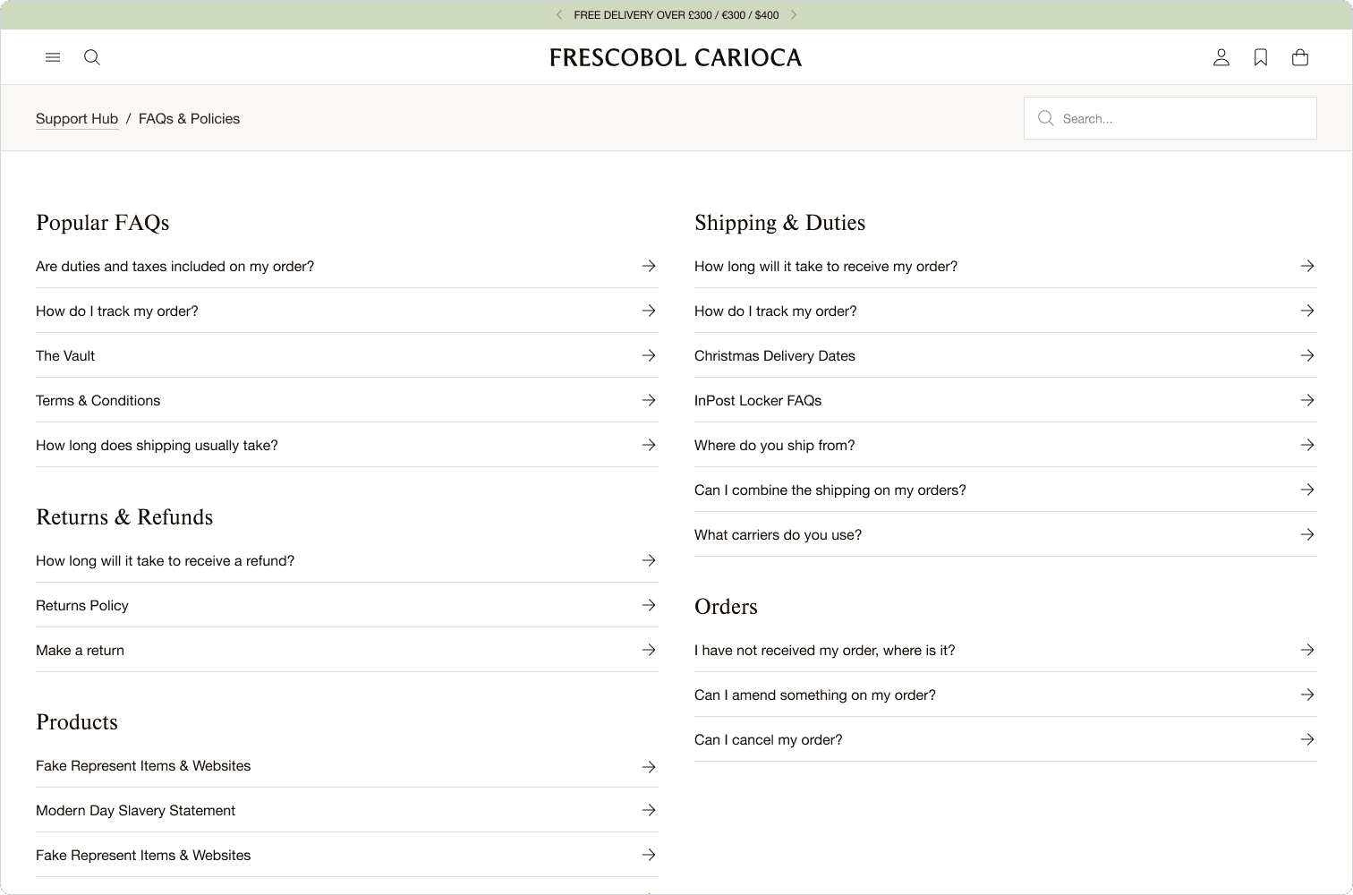Go to the Support Hub breadcrumb
This screenshot has width=1353, height=895.
point(77,118)
